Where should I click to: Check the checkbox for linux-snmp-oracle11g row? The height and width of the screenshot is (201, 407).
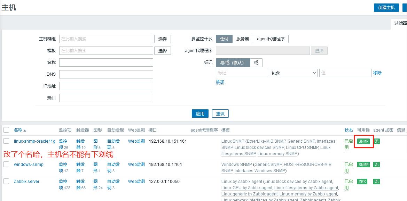pyautogui.click(x=6, y=141)
